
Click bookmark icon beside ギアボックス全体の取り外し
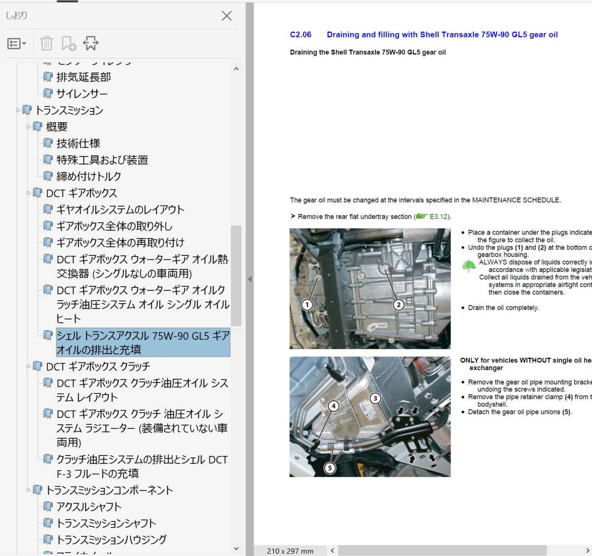pos(48,226)
